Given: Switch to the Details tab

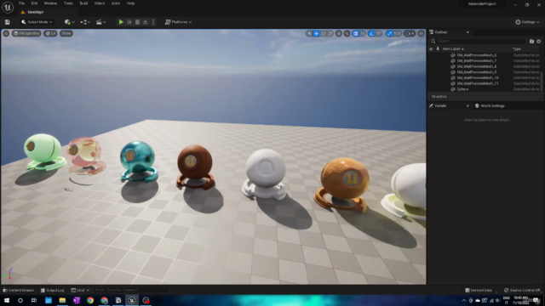Looking at the screenshot, I should pos(440,105).
